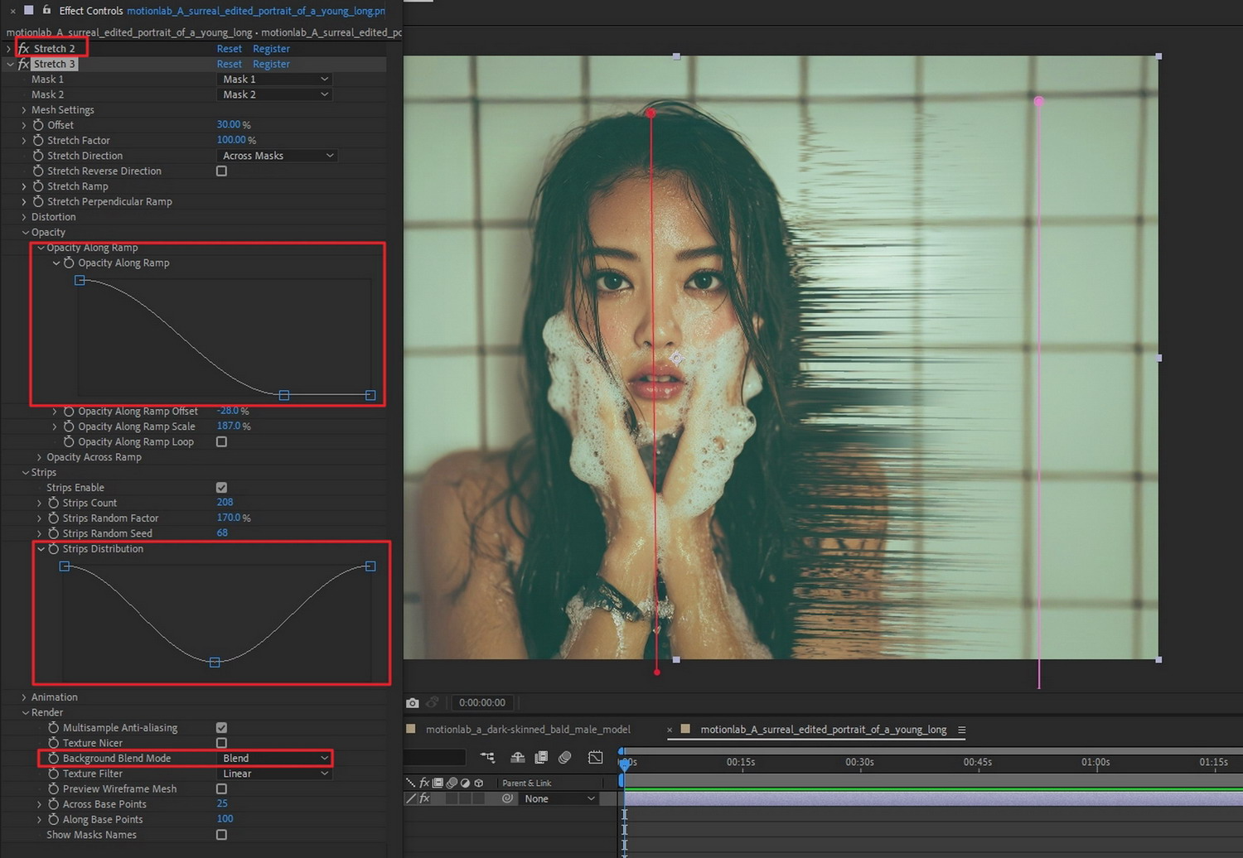Open the Mask 2 dropdown
Screen dimensions: 1243x858
click(x=274, y=94)
